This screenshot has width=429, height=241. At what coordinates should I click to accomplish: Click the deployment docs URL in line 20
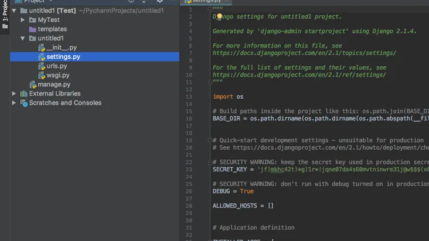331,147
